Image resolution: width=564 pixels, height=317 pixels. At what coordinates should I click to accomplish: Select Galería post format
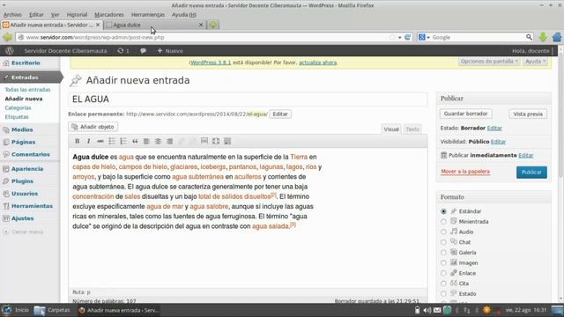tap(443, 253)
